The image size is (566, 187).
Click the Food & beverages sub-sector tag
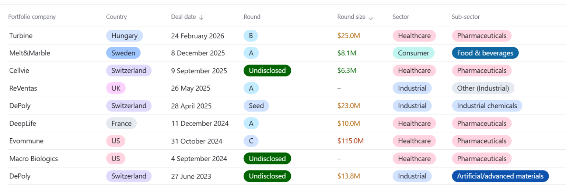485,53
